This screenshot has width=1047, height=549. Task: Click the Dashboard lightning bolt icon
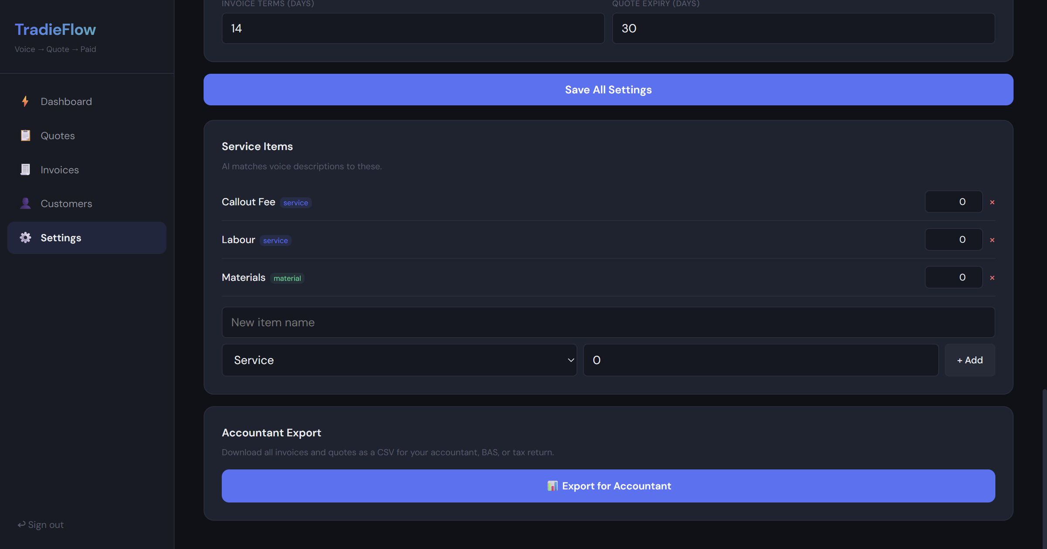(x=25, y=101)
